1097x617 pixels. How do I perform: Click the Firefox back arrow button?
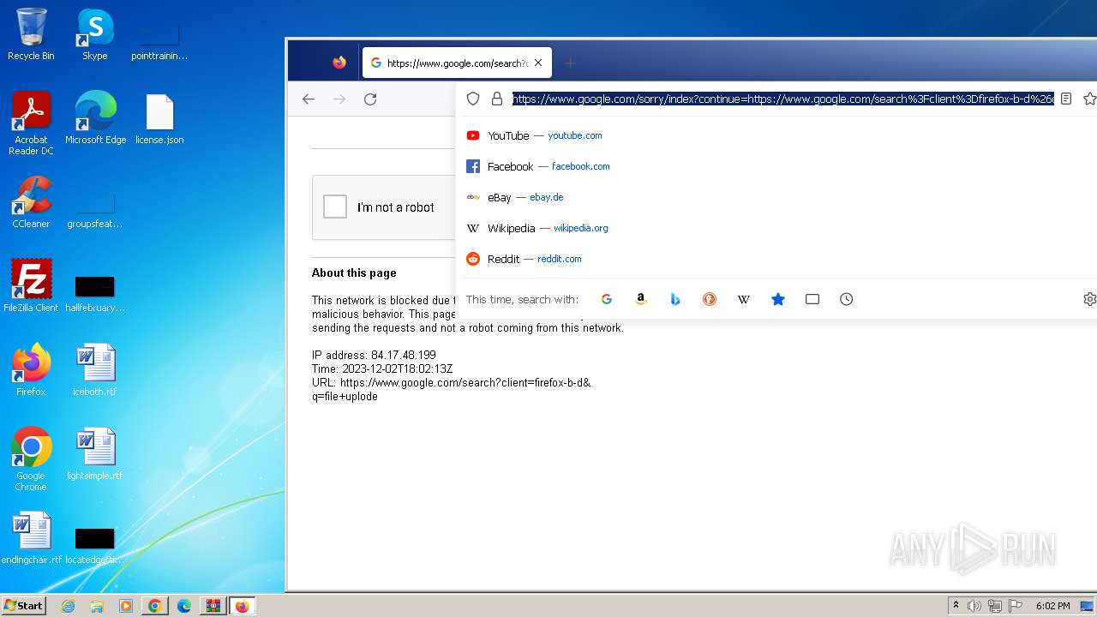coord(309,99)
